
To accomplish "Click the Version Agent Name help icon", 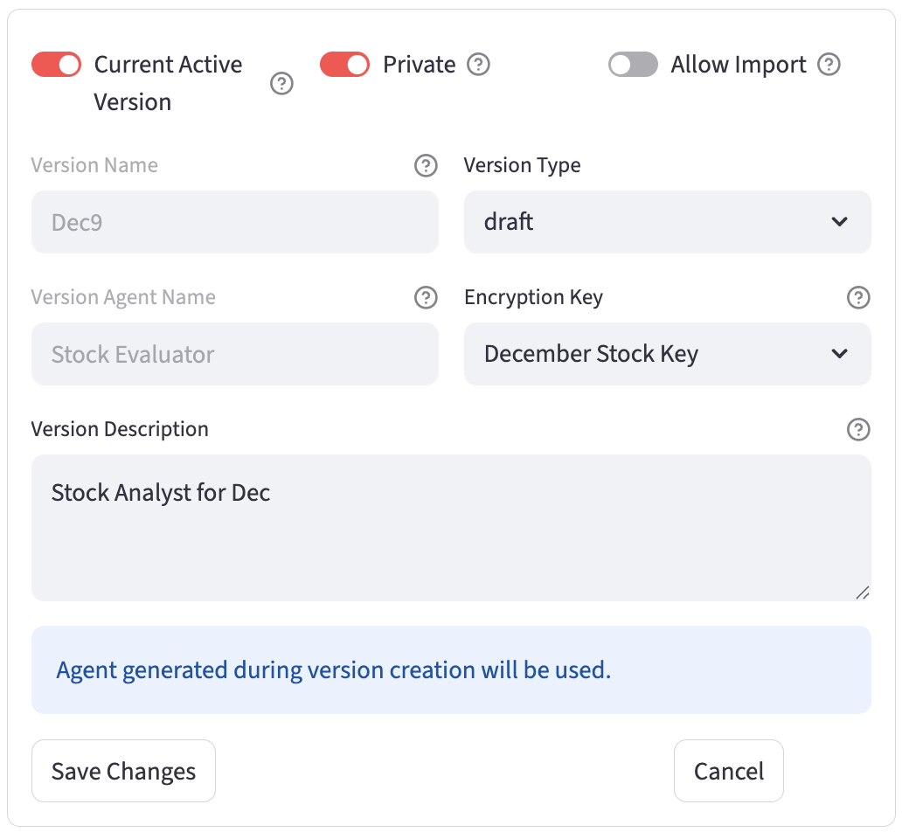I will (x=426, y=297).
